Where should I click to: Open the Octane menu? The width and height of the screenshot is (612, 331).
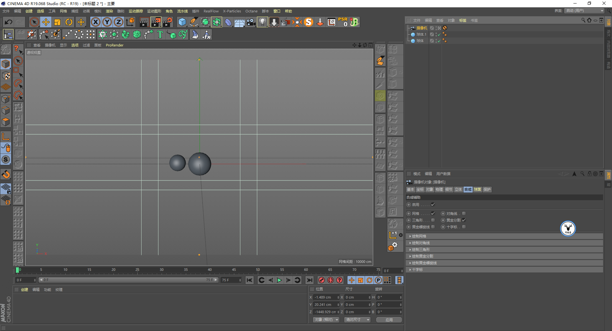point(251,11)
